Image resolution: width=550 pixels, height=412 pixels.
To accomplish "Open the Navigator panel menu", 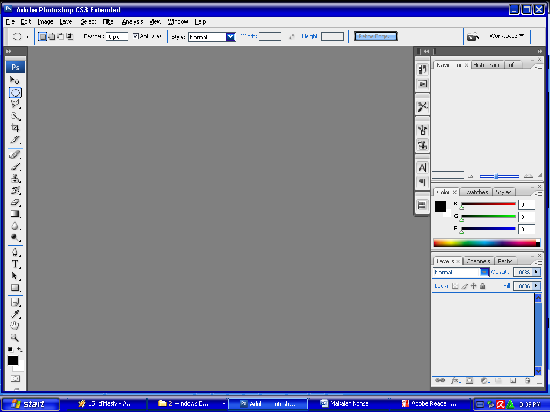I will (x=538, y=67).
